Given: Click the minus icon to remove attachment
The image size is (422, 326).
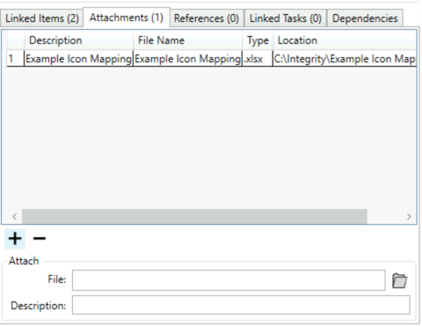Looking at the screenshot, I should click(x=40, y=239).
